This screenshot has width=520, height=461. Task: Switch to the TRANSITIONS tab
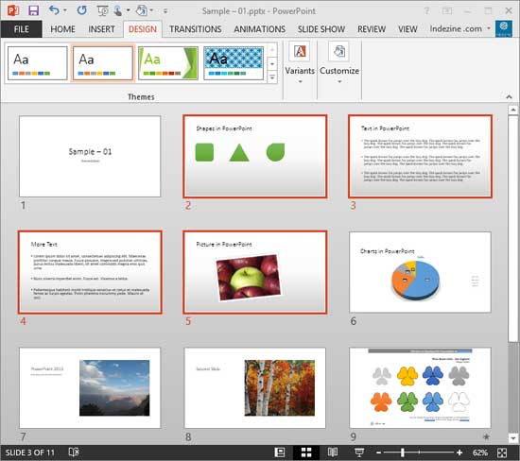(196, 29)
